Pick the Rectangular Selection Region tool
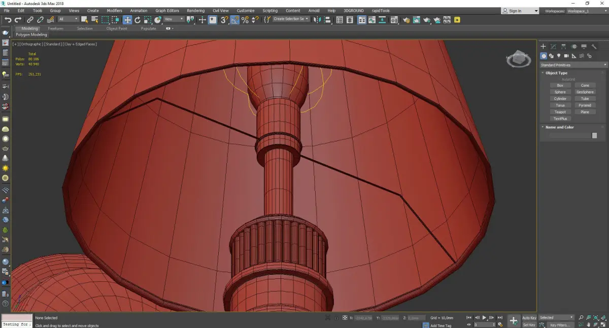The width and height of the screenshot is (609, 328). click(x=105, y=20)
